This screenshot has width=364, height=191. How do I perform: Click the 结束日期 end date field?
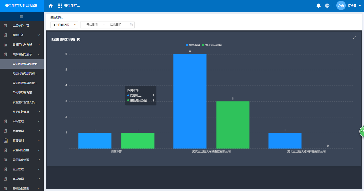(x=115, y=25)
